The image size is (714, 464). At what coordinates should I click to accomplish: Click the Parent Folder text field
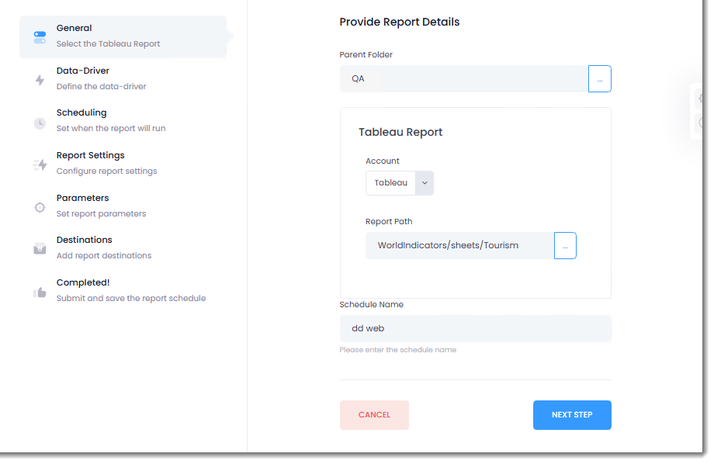[x=463, y=79]
